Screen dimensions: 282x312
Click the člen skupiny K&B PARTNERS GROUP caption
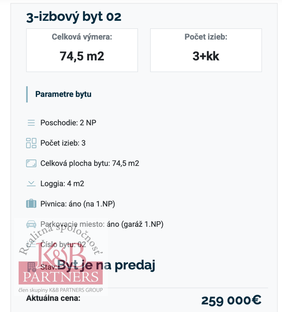pyautogui.click(x=60, y=290)
